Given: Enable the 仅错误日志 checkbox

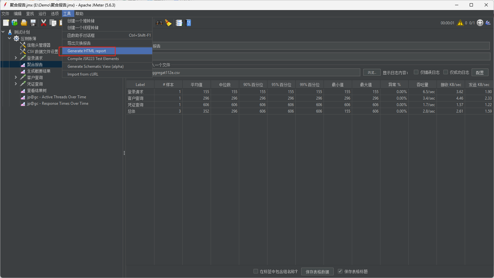Looking at the screenshot, I should (x=416, y=72).
